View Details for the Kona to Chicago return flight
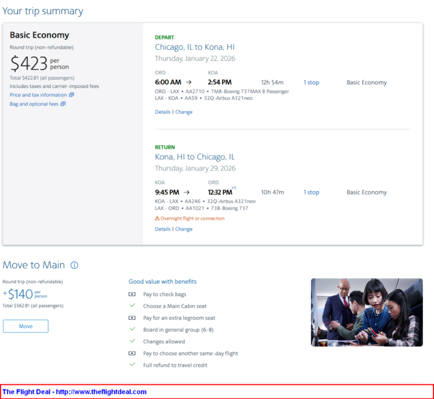This screenshot has width=434, height=399. pos(163,229)
